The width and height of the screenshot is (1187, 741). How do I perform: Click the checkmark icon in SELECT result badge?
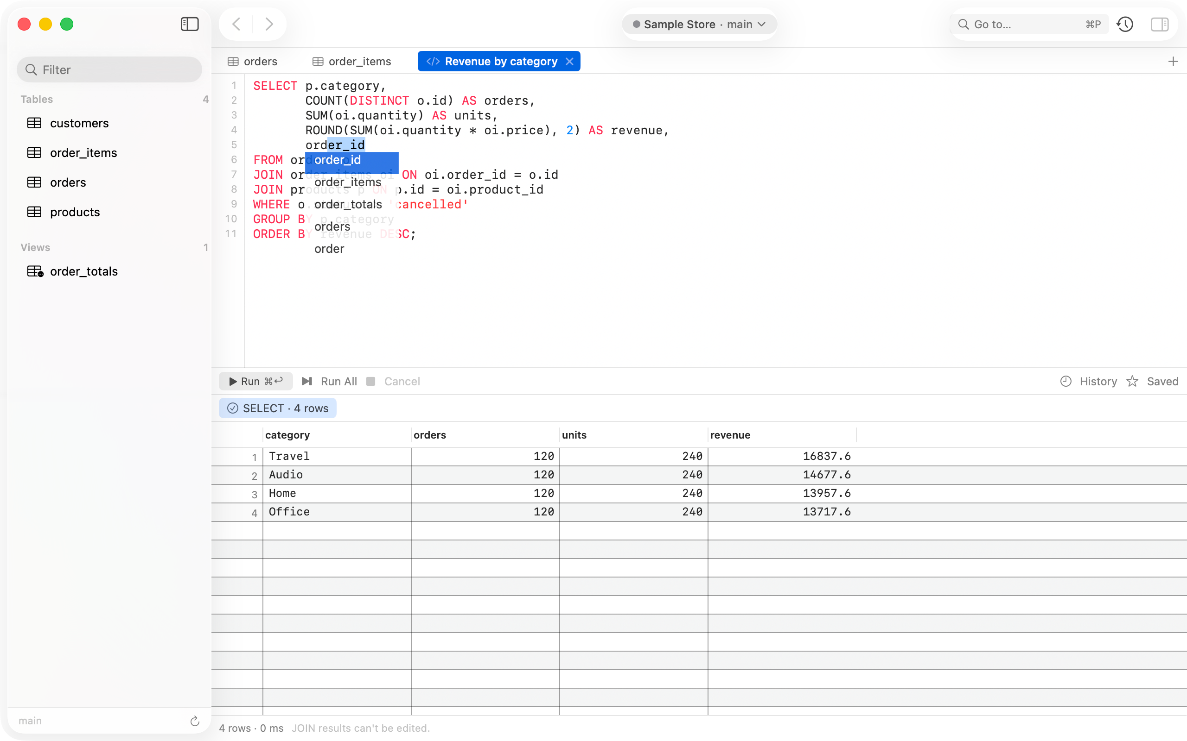(x=232, y=408)
